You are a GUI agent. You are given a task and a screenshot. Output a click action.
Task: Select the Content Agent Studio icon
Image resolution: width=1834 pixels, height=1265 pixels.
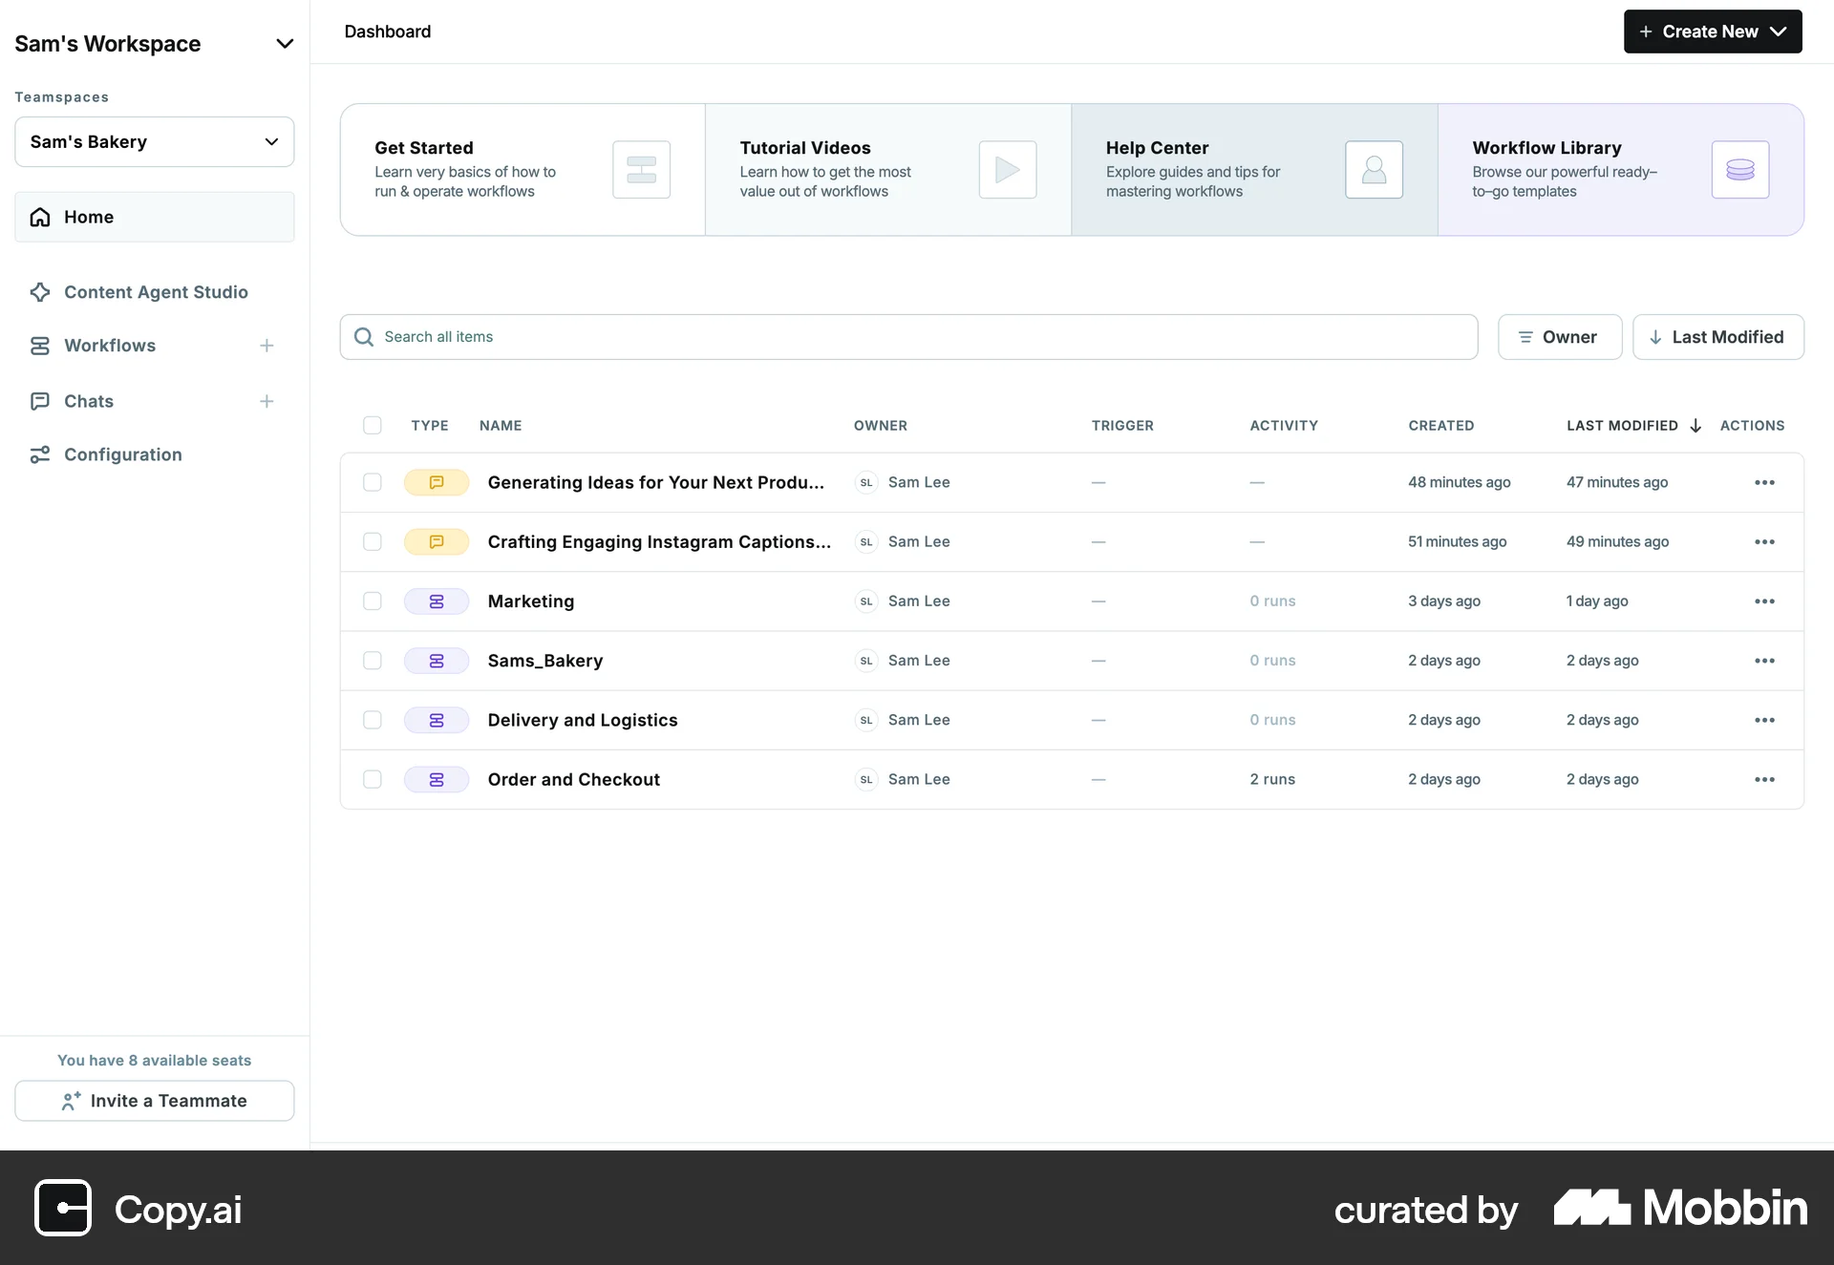tap(39, 292)
